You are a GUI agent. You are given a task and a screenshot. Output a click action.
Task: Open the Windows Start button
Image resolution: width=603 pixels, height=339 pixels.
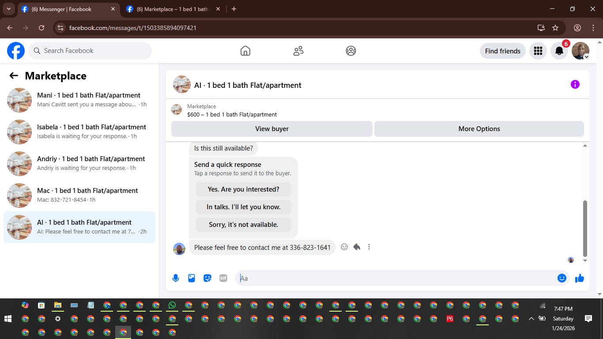(x=8, y=319)
